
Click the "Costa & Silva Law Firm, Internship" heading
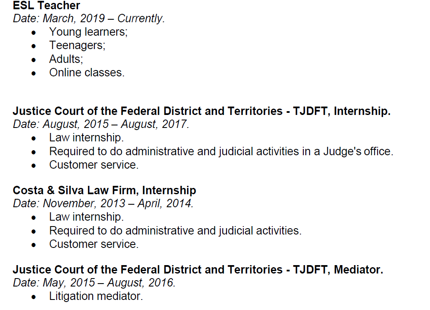(104, 190)
